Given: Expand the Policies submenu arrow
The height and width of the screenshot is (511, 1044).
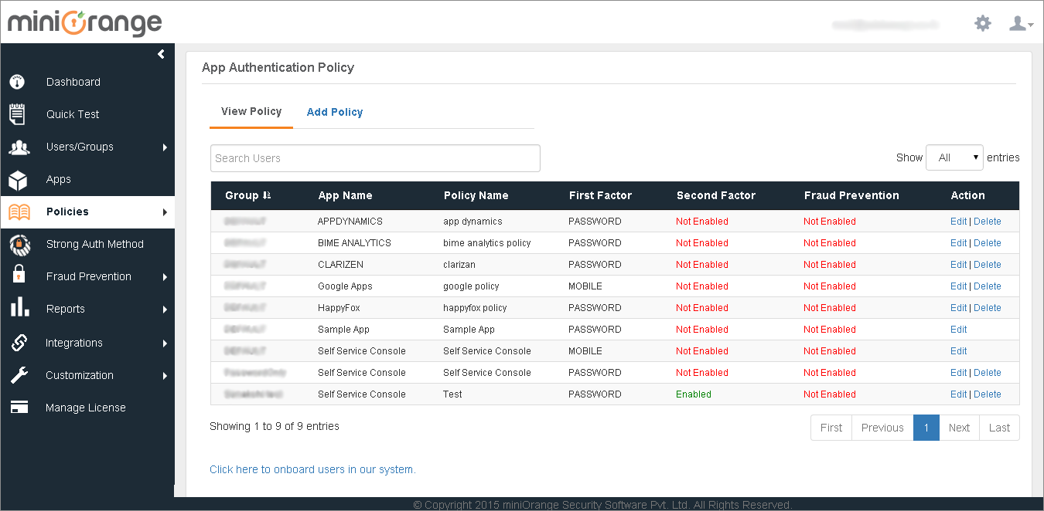Looking at the screenshot, I should [165, 212].
